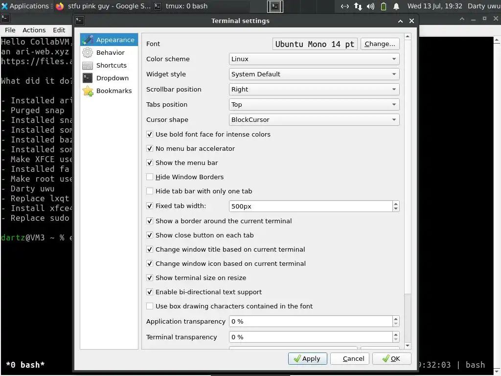Open the Color scheme dropdown

pyautogui.click(x=314, y=59)
